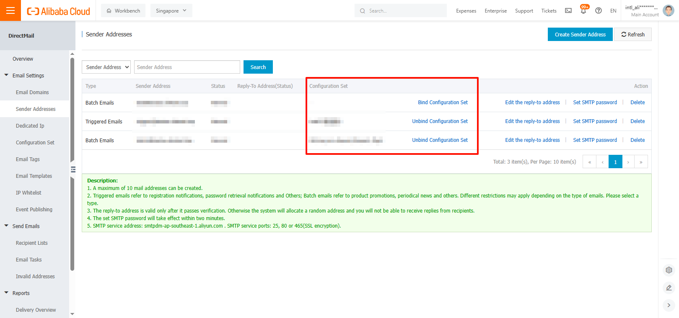Click sidebar scrollbar down arrow
This screenshot has height=318, width=679.
click(72, 314)
